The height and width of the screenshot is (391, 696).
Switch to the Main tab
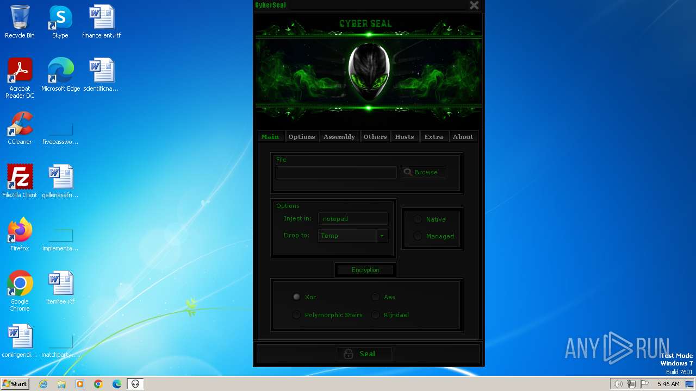[x=270, y=137]
